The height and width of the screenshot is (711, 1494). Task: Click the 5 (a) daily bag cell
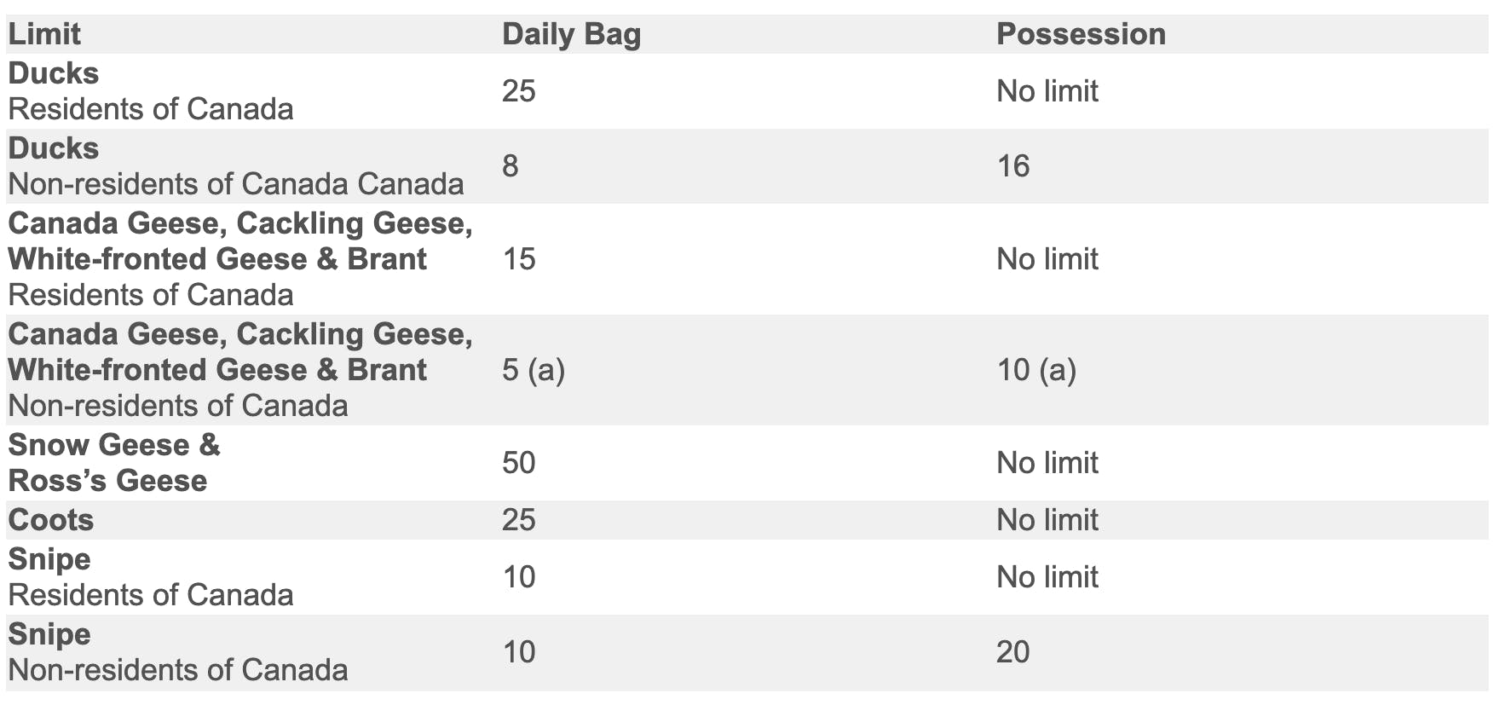(x=534, y=370)
